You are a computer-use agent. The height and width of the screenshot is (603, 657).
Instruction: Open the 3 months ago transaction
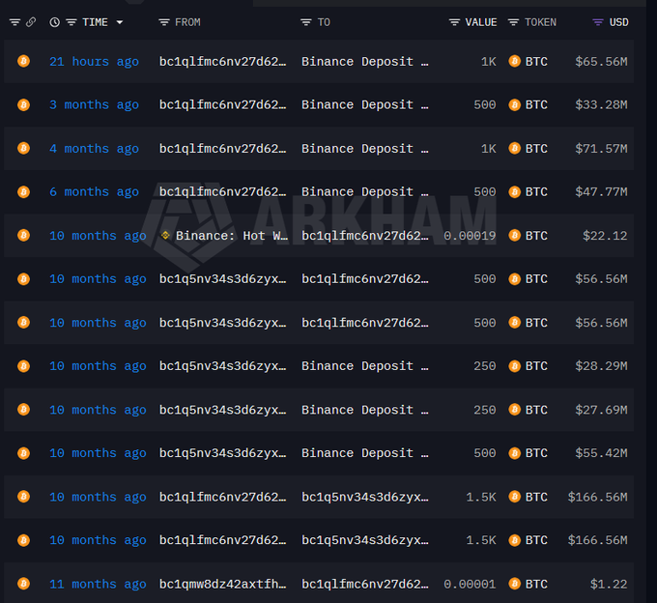pyautogui.click(x=95, y=104)
